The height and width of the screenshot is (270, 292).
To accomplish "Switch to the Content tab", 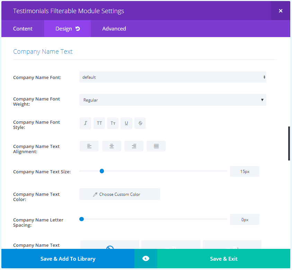I will point(23,29).
